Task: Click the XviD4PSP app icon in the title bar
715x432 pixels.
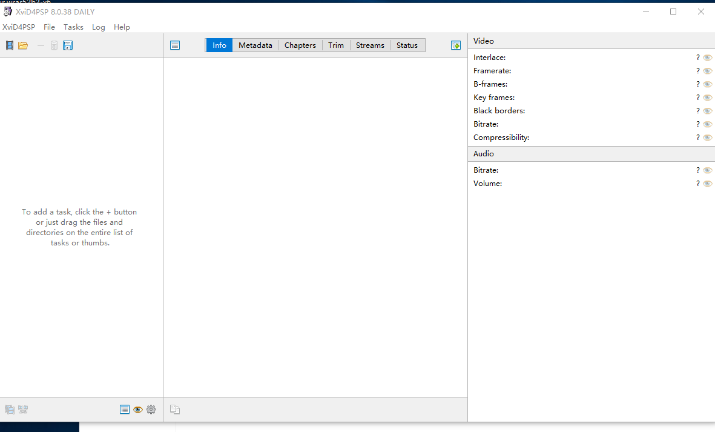Action: click(x=8, y=12)
